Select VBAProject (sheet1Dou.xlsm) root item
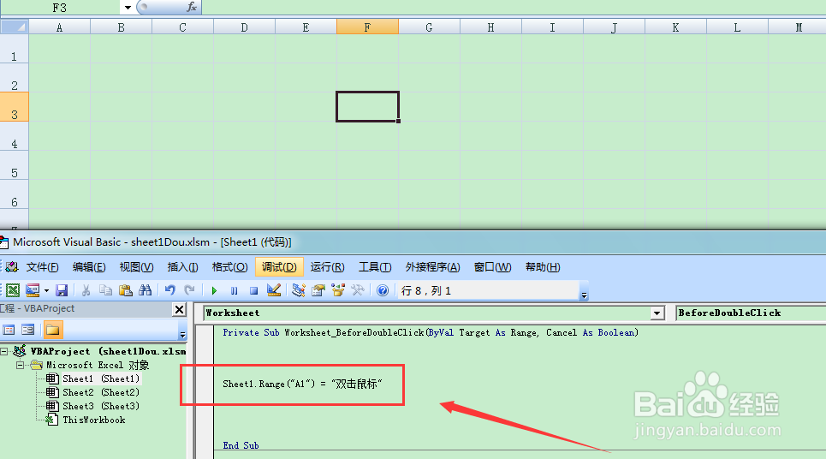Viewport: 826px width, 459px height. coord(108,351)
